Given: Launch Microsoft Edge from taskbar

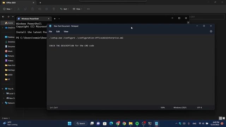Looking at the screenshot, I should point(111,123).
